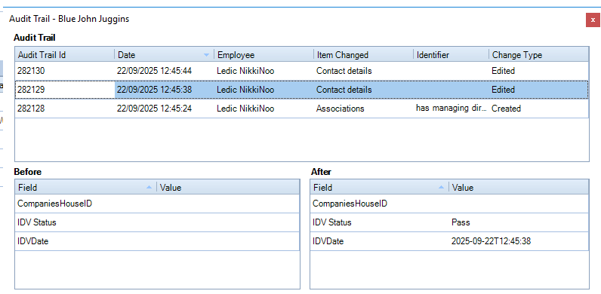Select CompaniesHouseID in After panel
This screenshot has height=294, width=601.
tap(449, 204)
